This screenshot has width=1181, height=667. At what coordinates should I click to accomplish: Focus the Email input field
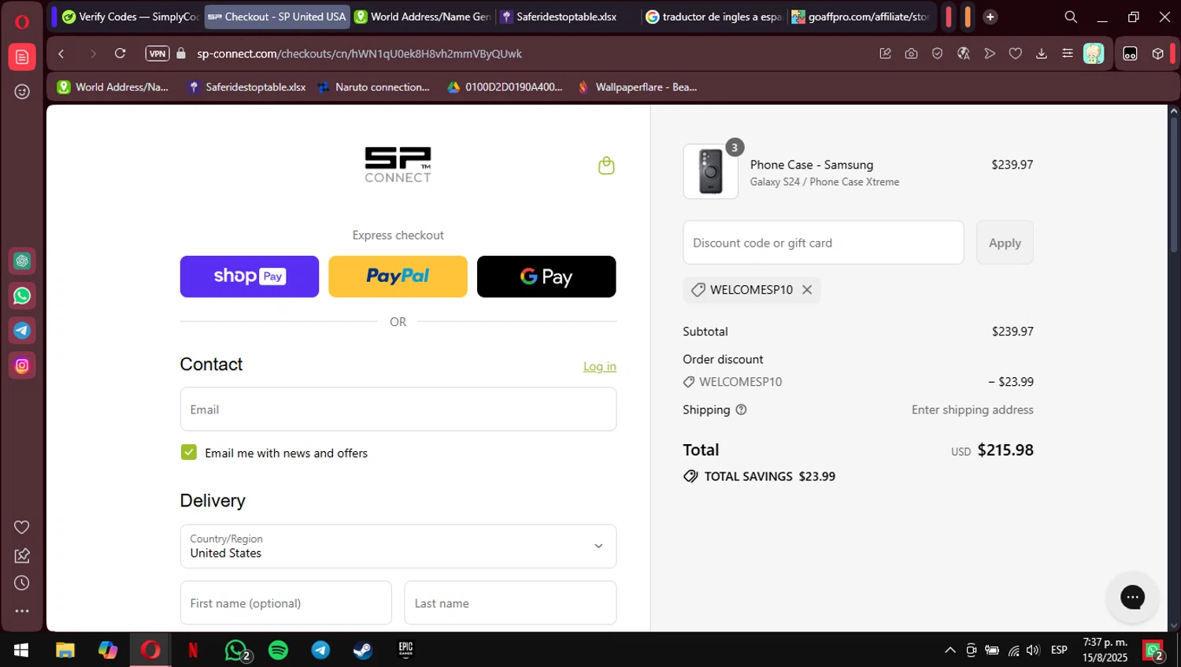pos(398,409)
